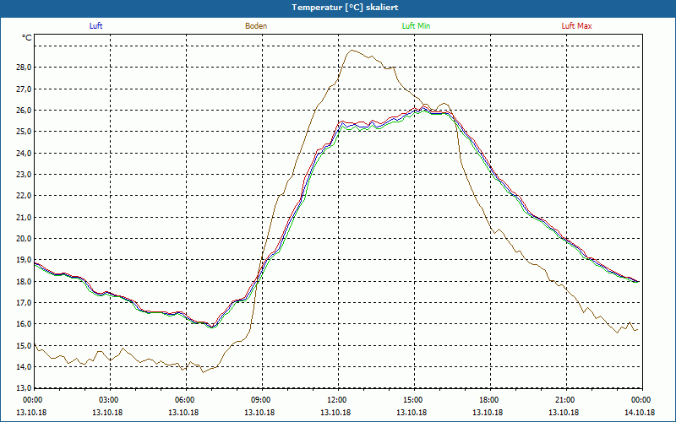Click the brown Boden legend label

point(256,26)
